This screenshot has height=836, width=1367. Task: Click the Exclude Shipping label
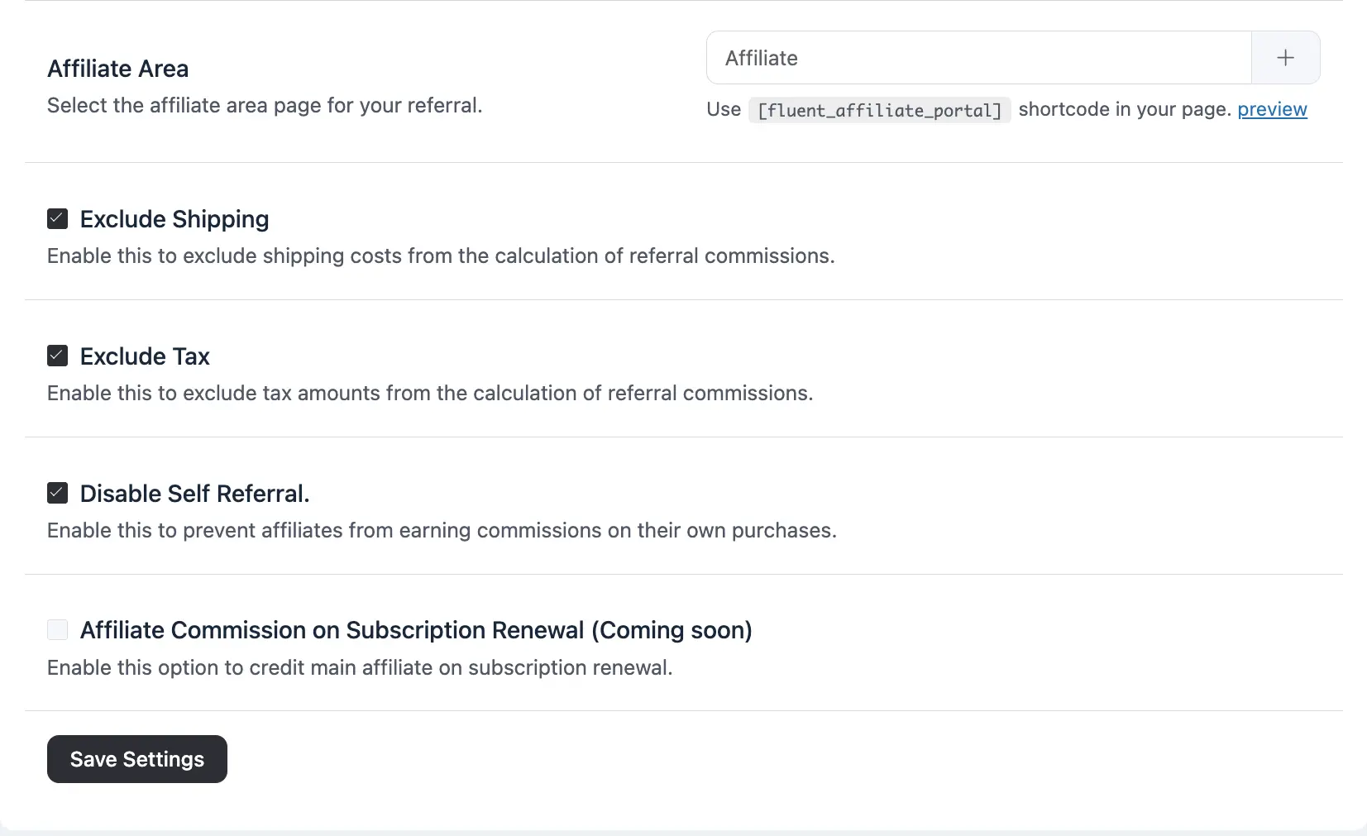174,218
